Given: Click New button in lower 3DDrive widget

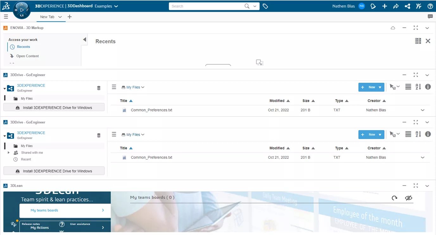Looking at the screenshot, I should [371, 135].
